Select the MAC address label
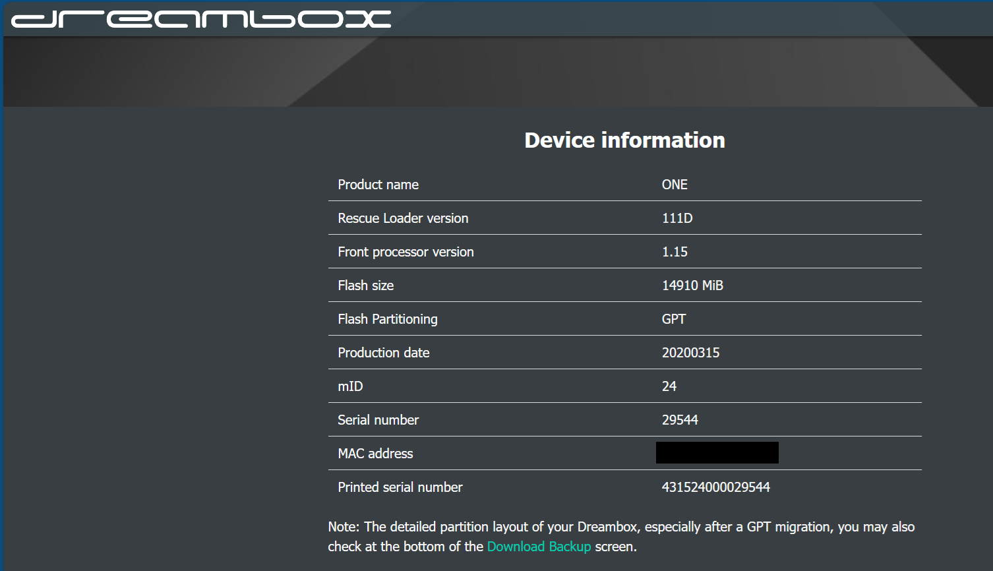 (x=375, y=454)
